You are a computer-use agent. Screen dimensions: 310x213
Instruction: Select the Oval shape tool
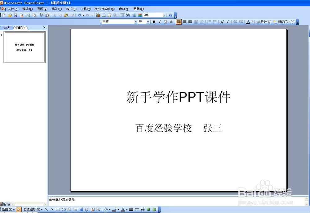[x=64, y=209]
